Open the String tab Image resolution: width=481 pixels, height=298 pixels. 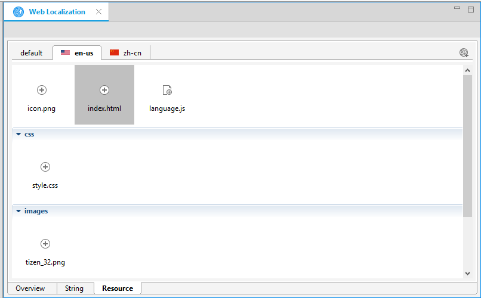tap(74, 288)
